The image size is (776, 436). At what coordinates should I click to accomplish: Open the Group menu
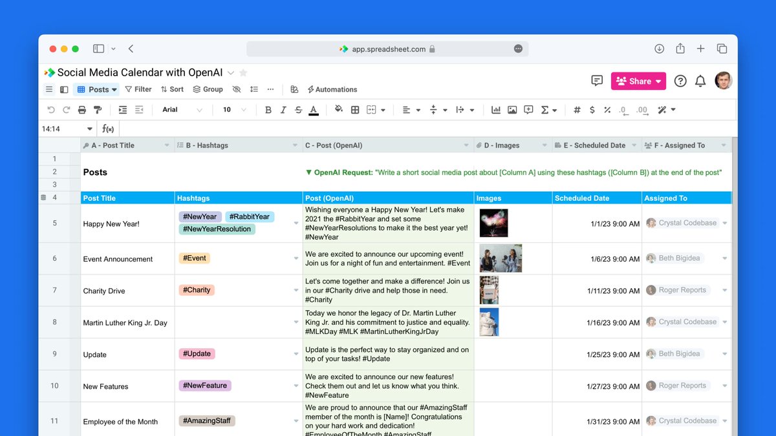coord(208,89)
